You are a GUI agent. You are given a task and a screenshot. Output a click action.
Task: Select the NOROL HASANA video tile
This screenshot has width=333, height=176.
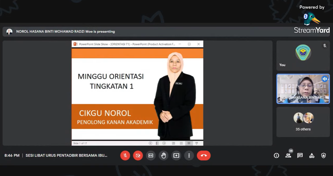pos(303,89)
